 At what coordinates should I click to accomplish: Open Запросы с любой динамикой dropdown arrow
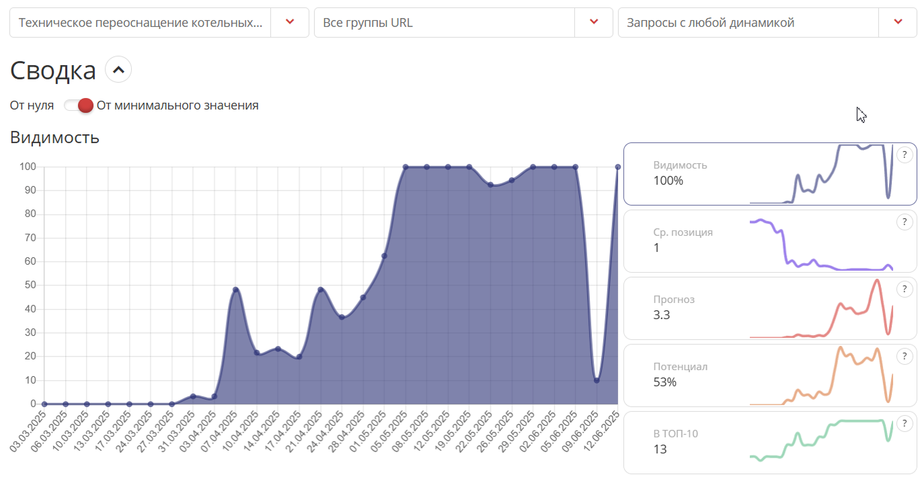tap(898, 22)
